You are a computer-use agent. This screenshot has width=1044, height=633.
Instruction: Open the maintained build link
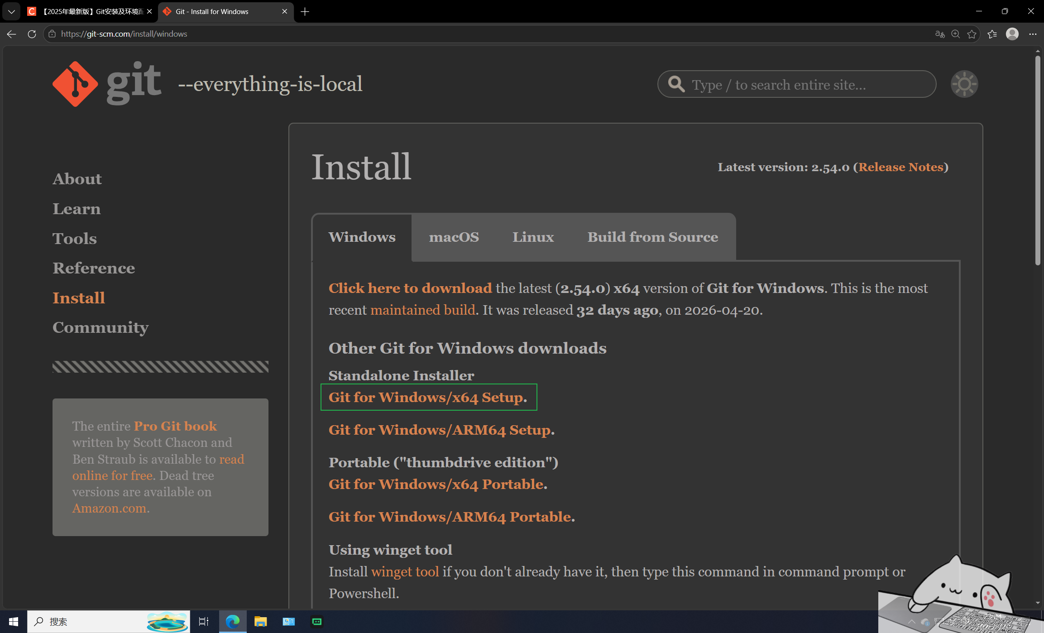click(x=423, y=310)
